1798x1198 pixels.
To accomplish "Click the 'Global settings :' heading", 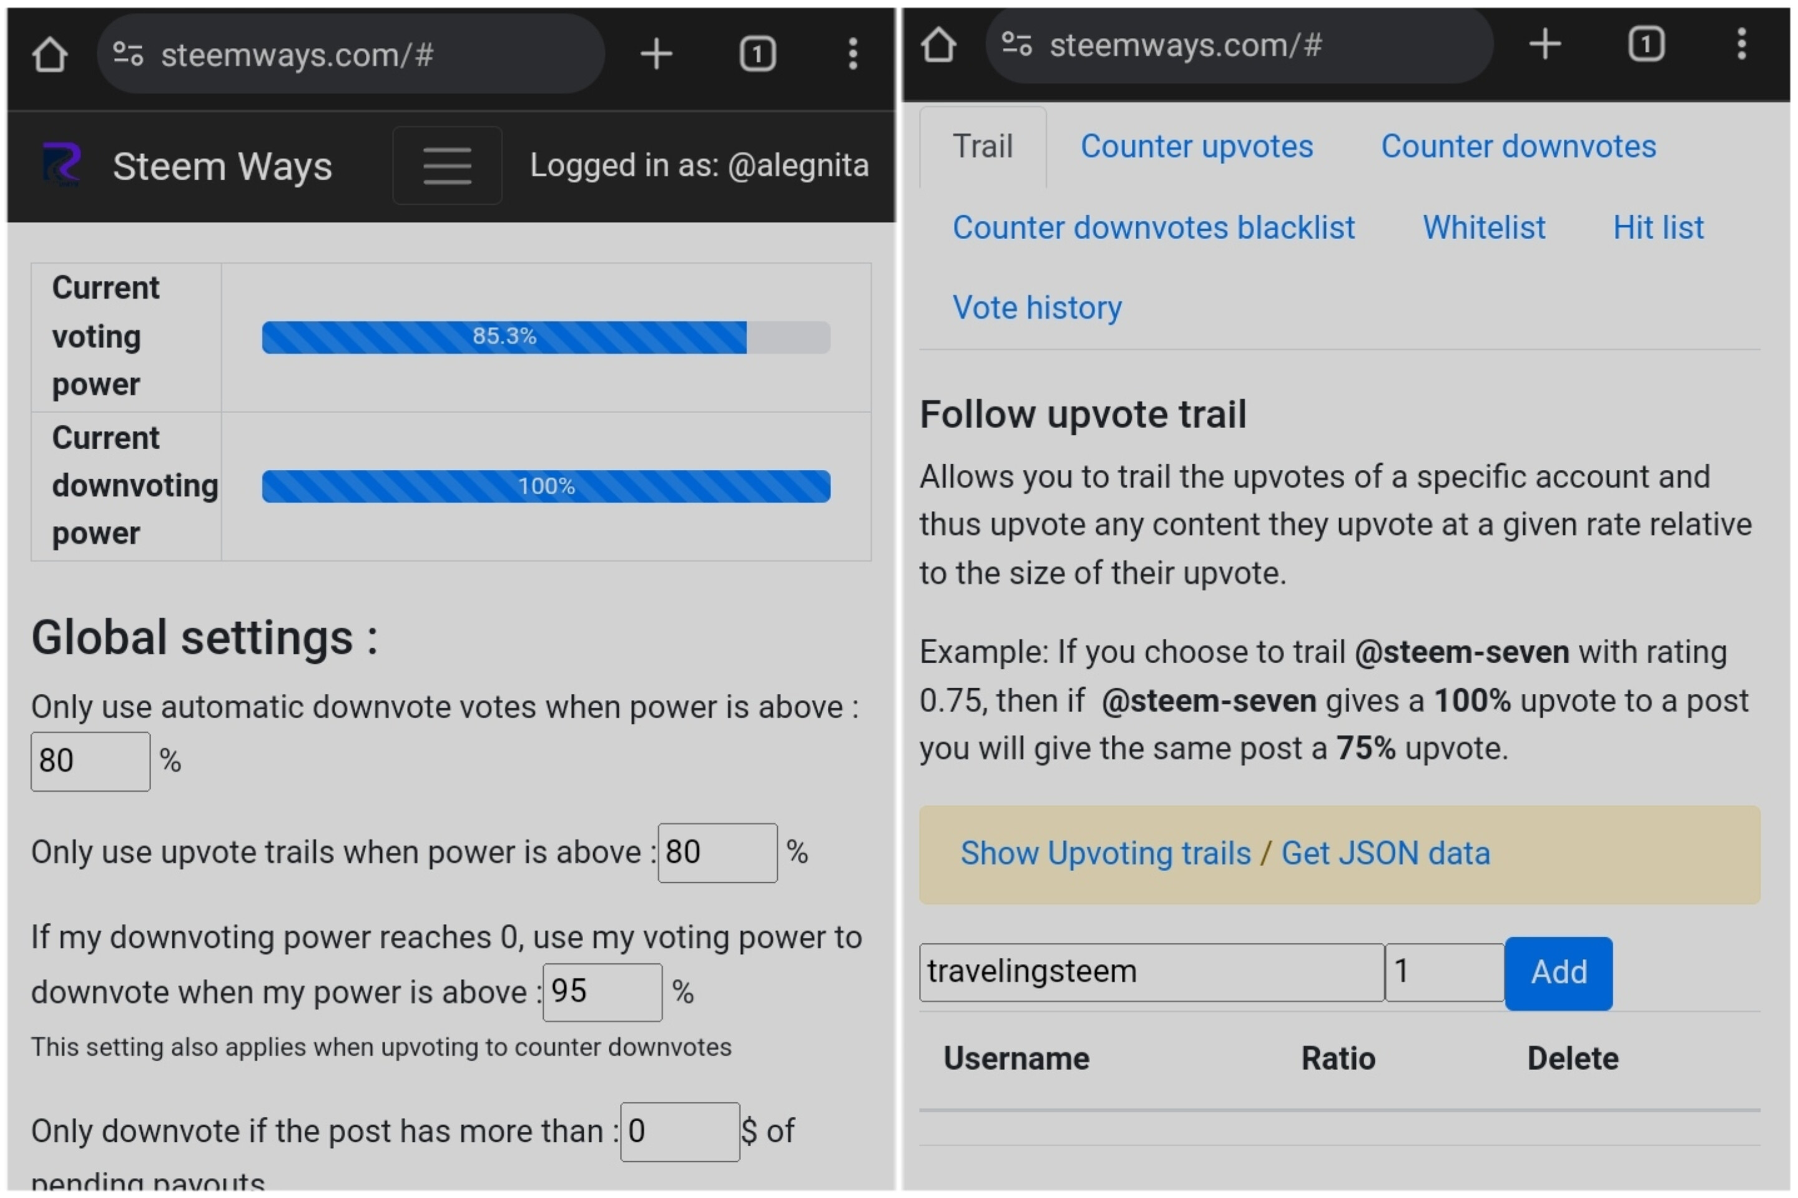I will (x=204, y=638).
